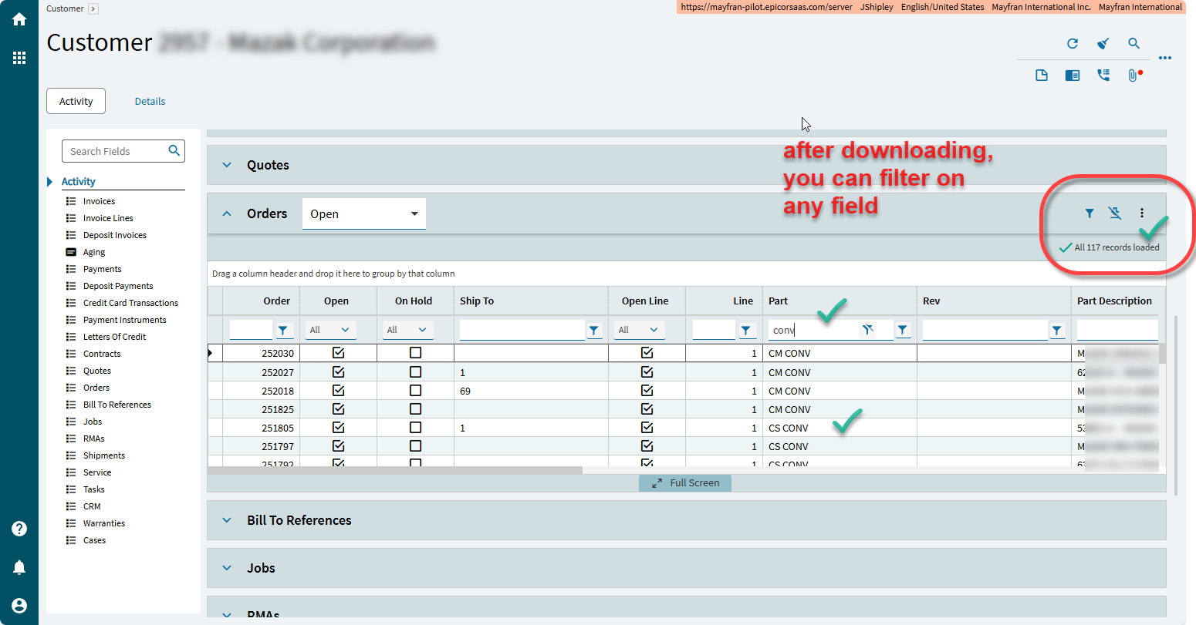Click the Orders grid filter funnel icon
The height and width of the screenshot is (625, 1196).
point(1090,213)
